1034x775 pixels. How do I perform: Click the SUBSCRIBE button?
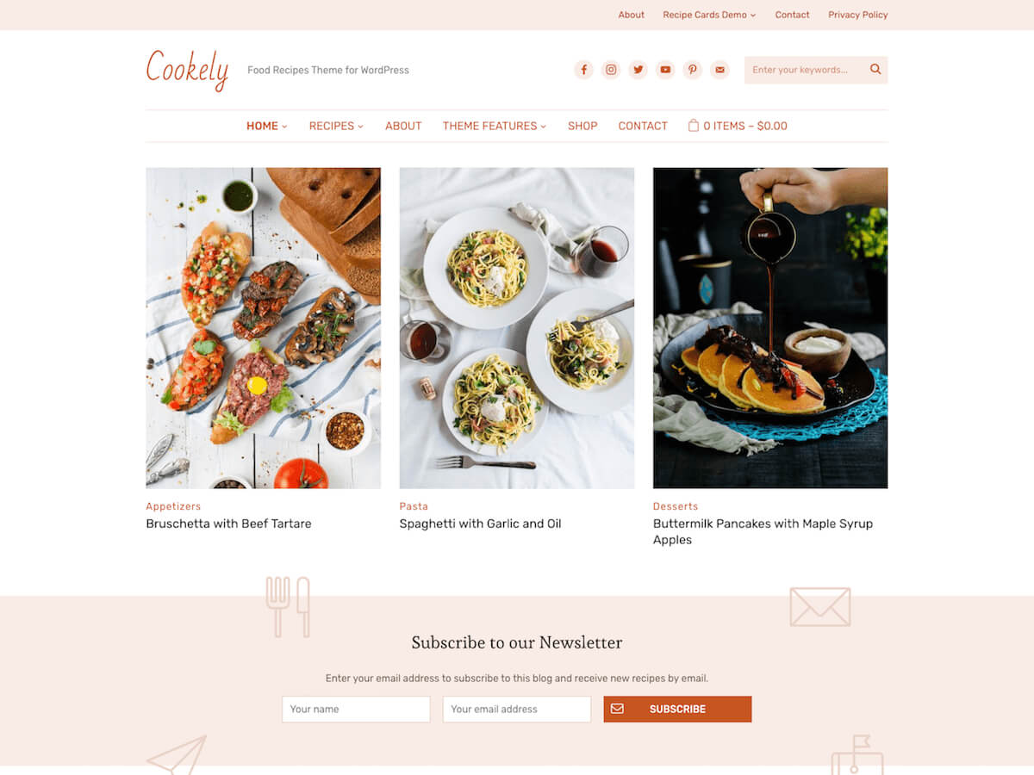click(x=677, y=709)
